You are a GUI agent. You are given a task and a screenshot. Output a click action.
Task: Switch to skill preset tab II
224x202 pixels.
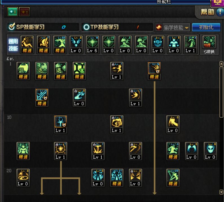[x=24, y=12]
